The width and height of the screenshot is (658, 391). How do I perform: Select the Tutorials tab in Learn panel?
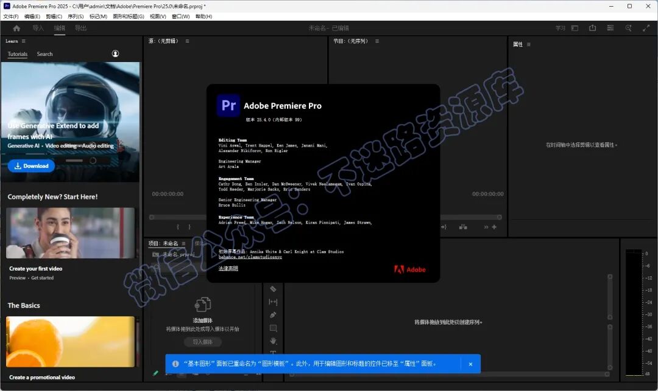pos(18,54)
